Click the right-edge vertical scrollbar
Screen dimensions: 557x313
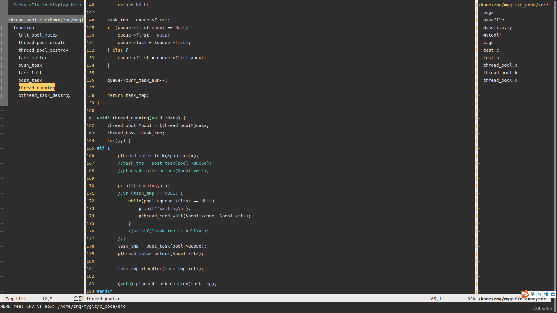pyautogui.click(x=555, y=145)
